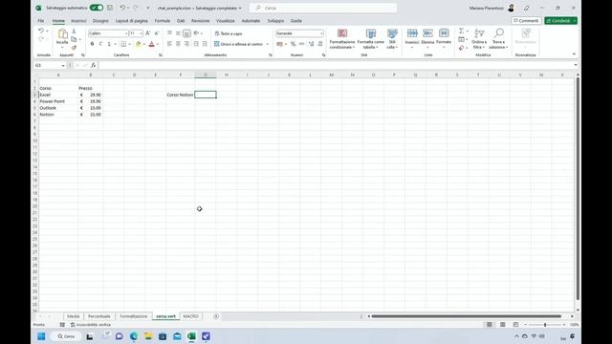The width and height of the screenshot is (612, 344).
Task: Toggle the Salvataggio automatico switch
Action: (96, 8)
